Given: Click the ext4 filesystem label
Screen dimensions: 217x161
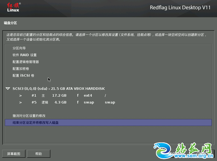Looking at the screenshot, I should coord(88,96).
